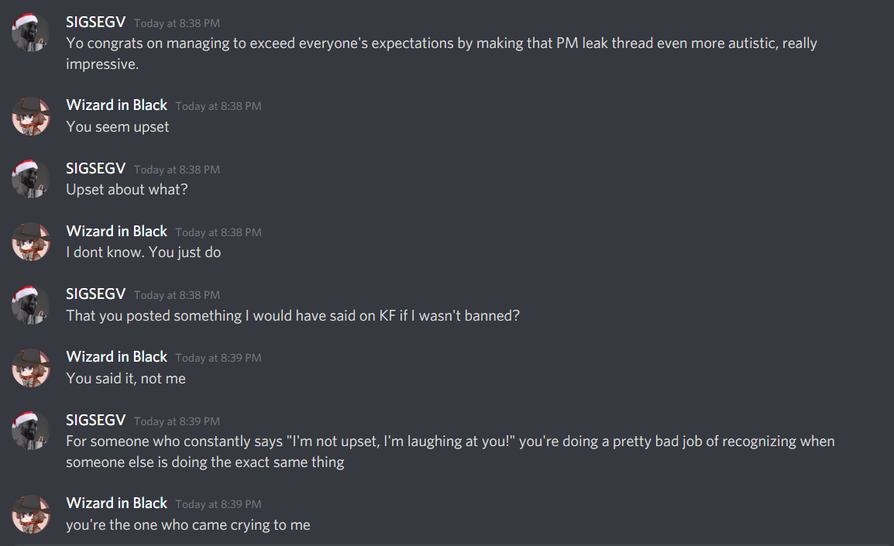Click the timestamp on the "came crying" message
The image size is (894, 546).
point(218,504)
